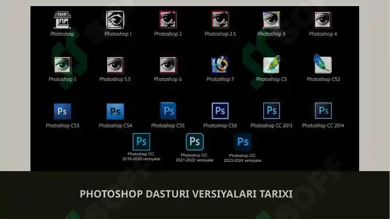Image resolution: width=390 pixels, height=219 pixels.
Task: Click the "Photoshop CS" caption
Action: (x=271, y=79)
